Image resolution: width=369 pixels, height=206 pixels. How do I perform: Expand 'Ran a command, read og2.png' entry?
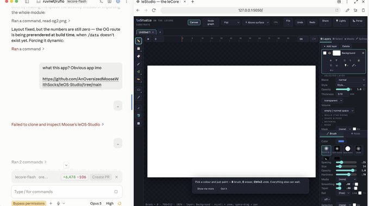click(x=41, y=21)
